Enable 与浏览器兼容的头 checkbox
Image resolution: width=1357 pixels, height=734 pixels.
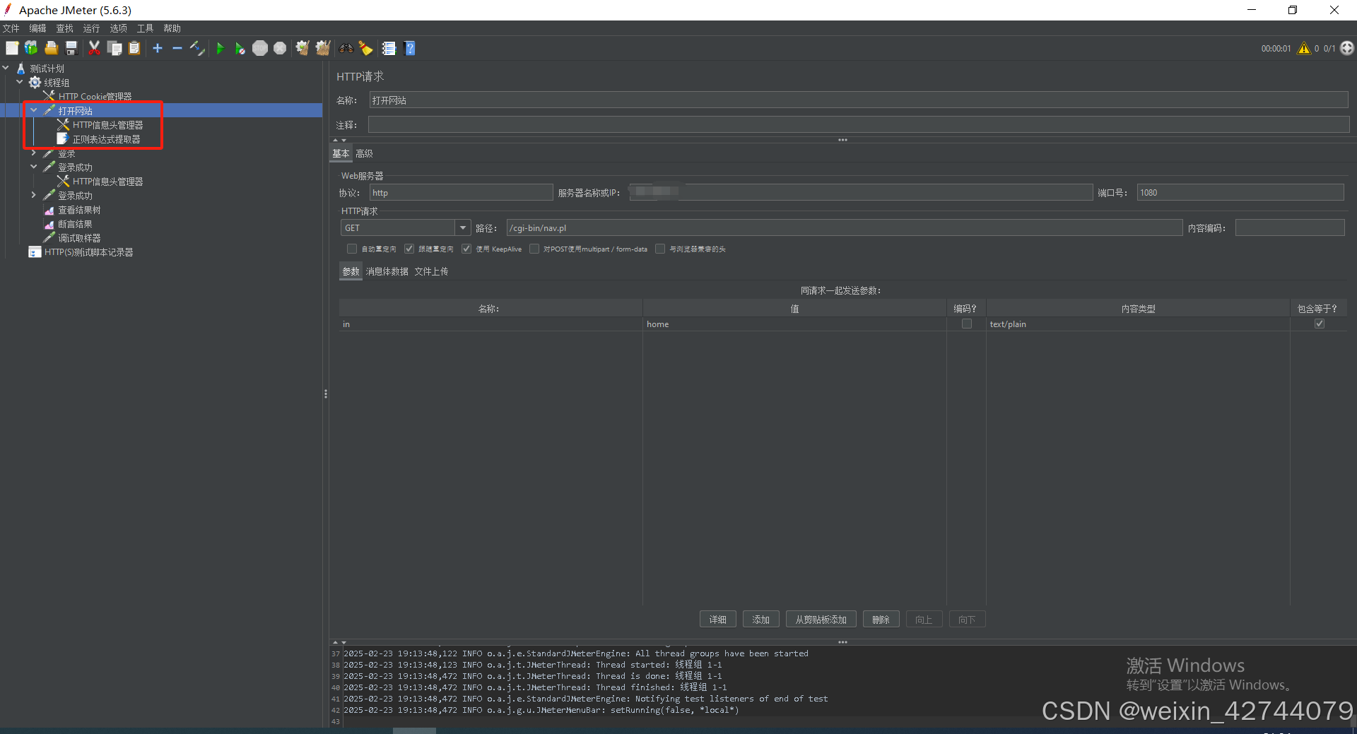point(660,249)
